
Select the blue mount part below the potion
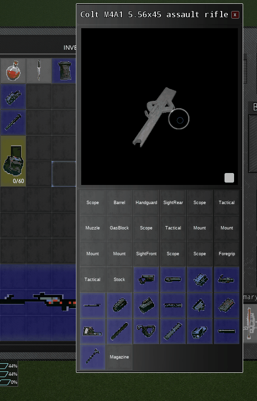[x=13, y=97]
